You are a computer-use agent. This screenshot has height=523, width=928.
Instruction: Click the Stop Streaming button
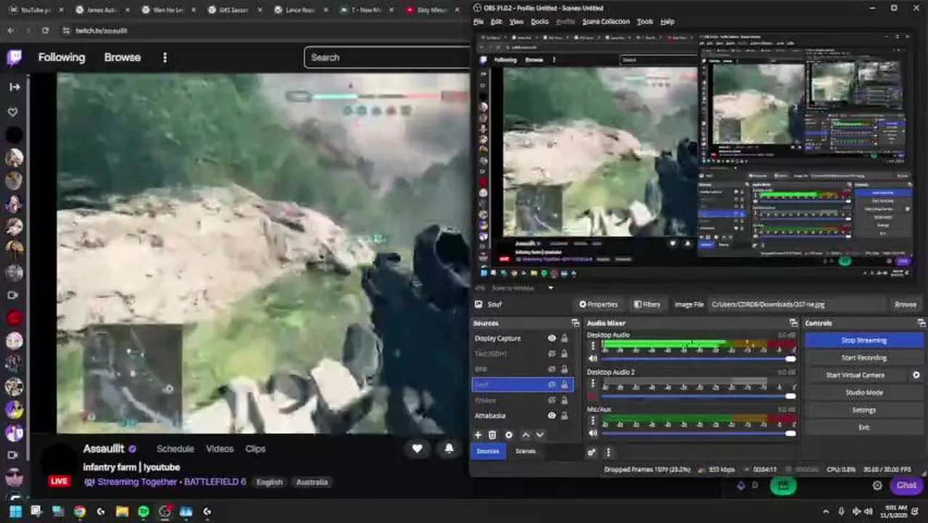tap(864, 340)
